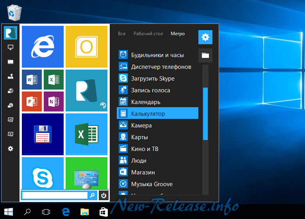
Task: Click the folder icon in left sidebar
Action: [11, 62]
